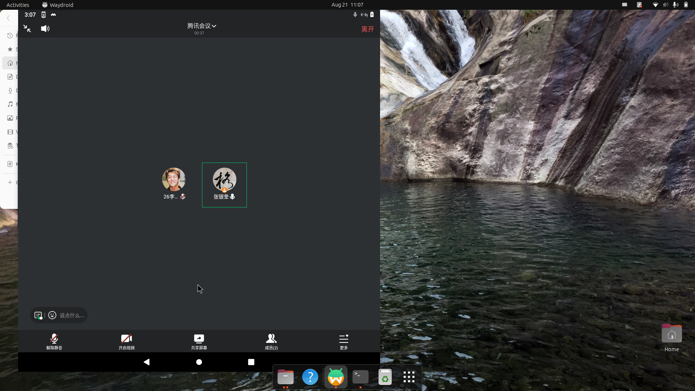
Task: Open the Aug 21 11:07 clock calendar
Action: coord(347,5)
